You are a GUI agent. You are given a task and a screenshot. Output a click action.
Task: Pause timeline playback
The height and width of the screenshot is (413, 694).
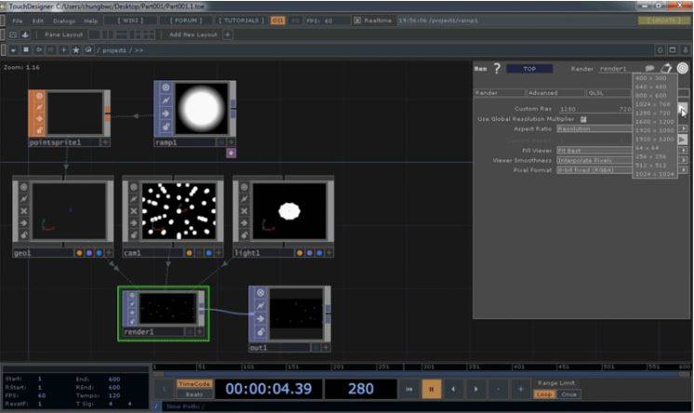pyautogui.click(x=432, y=389)
